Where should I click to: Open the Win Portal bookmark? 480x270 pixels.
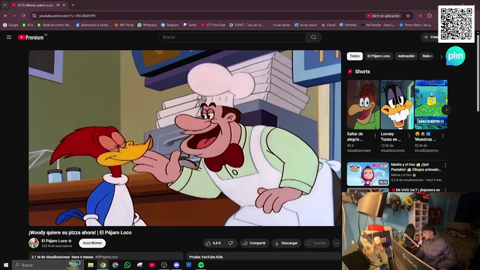tap(124, 25)
